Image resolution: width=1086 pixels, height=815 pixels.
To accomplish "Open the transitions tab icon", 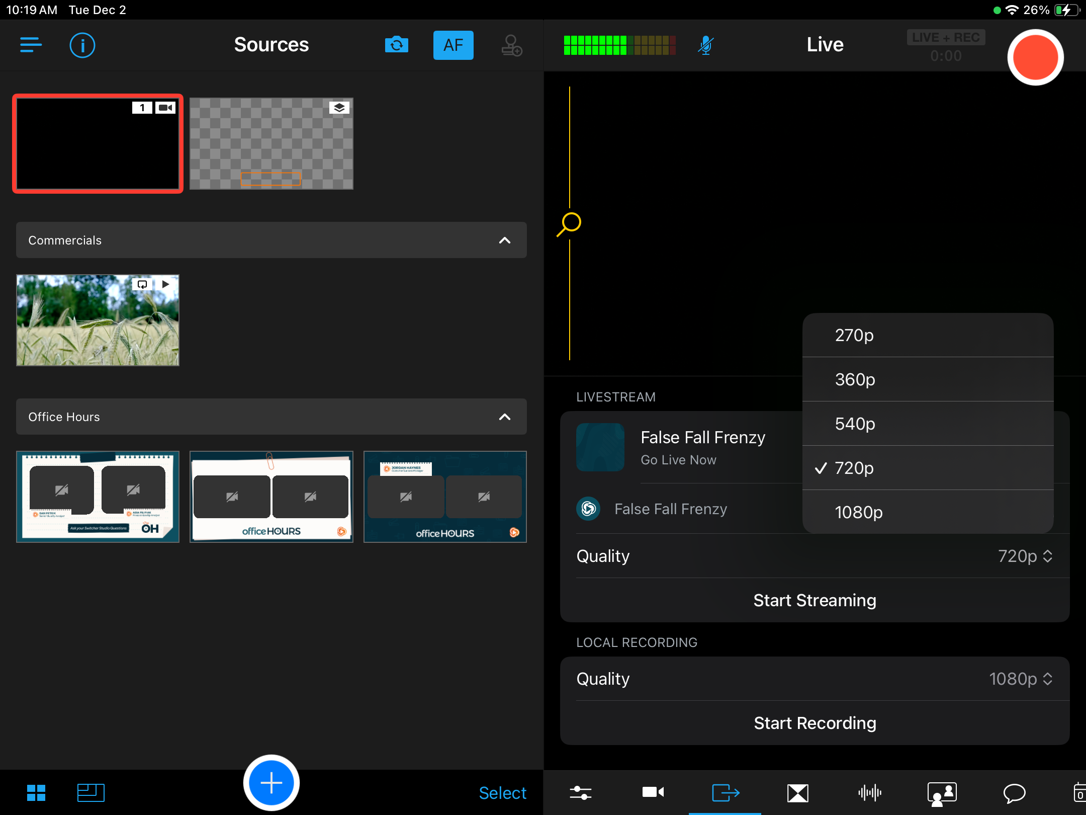I will coord(797,793).
